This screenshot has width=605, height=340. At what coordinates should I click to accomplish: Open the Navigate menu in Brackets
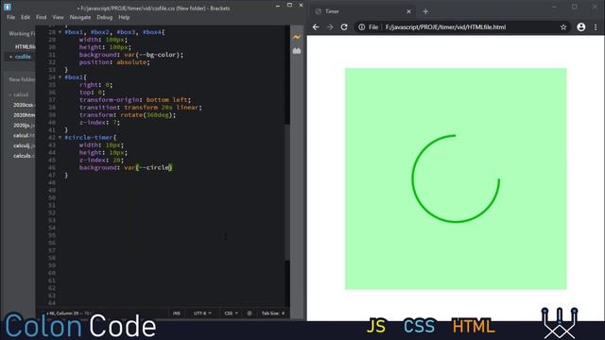pos(79,17)
